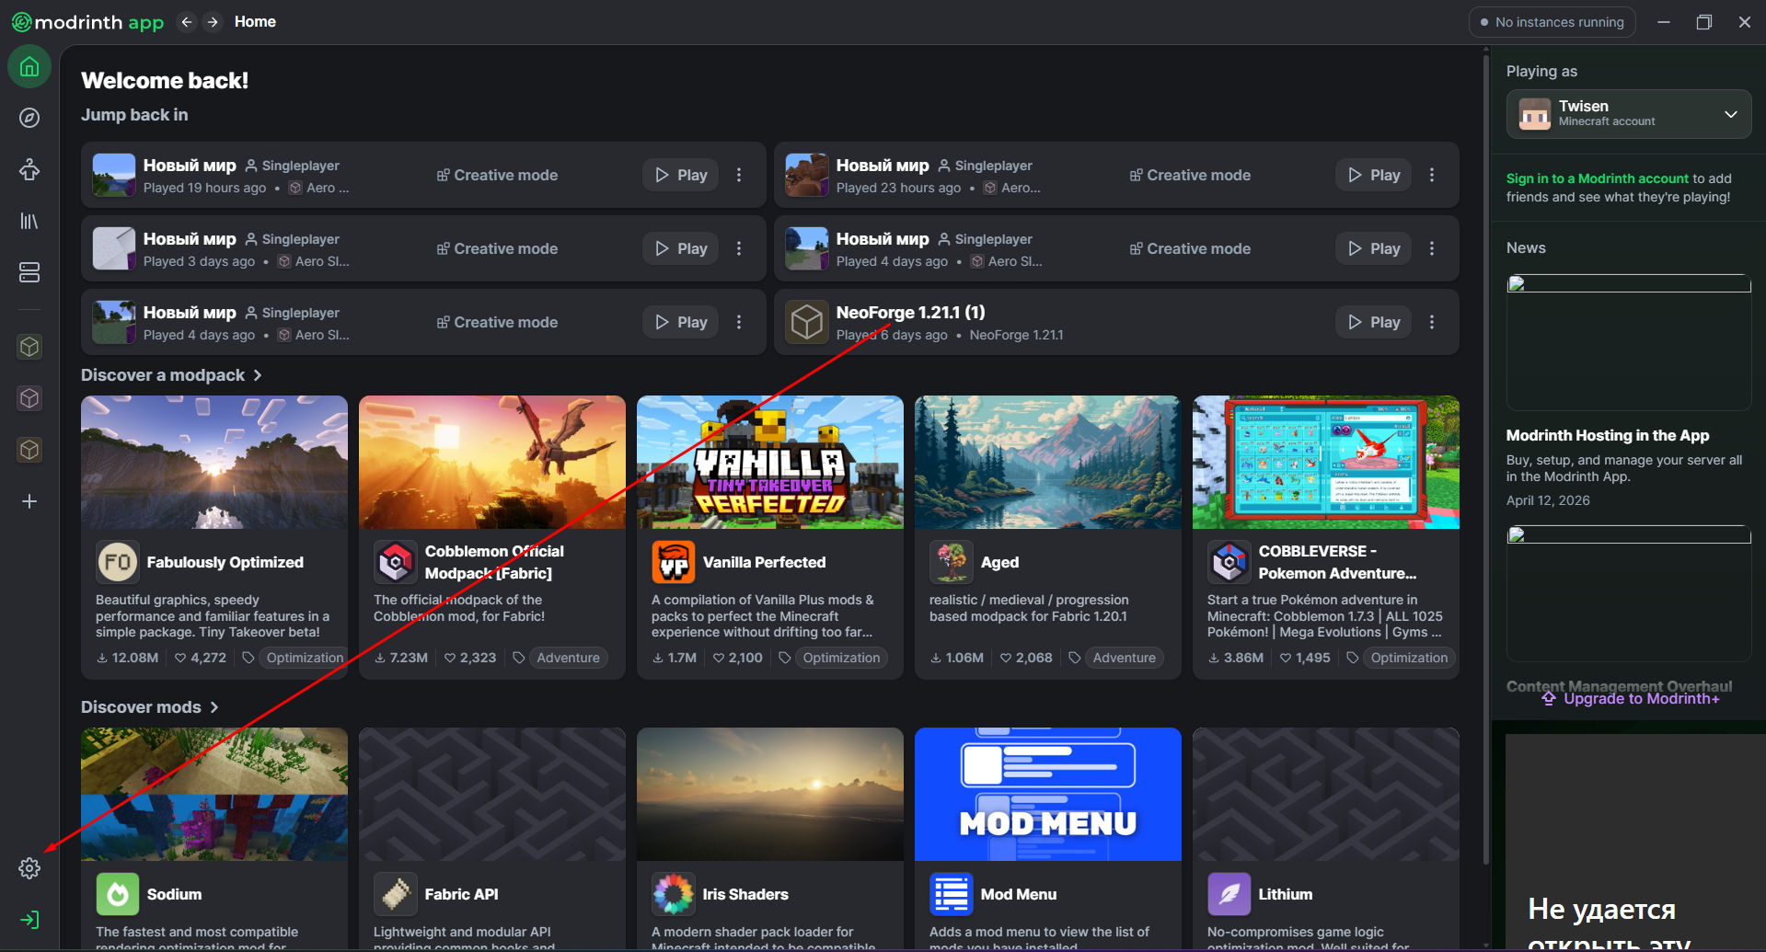Screen dimensions: 1766x952
Task: Click the NeoForge 1.21.1 (1) cube icon
Action: 807,322
